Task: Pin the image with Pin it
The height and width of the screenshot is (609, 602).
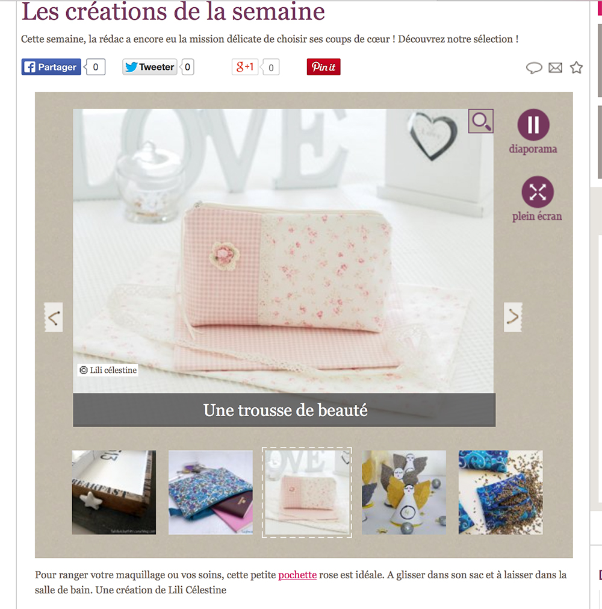Action: coord(324,67)
